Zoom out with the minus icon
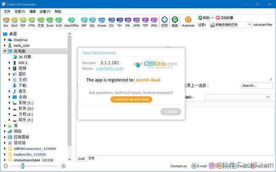Image resolution: width=276 pixels, height=172 pixels. pos(6,166)
